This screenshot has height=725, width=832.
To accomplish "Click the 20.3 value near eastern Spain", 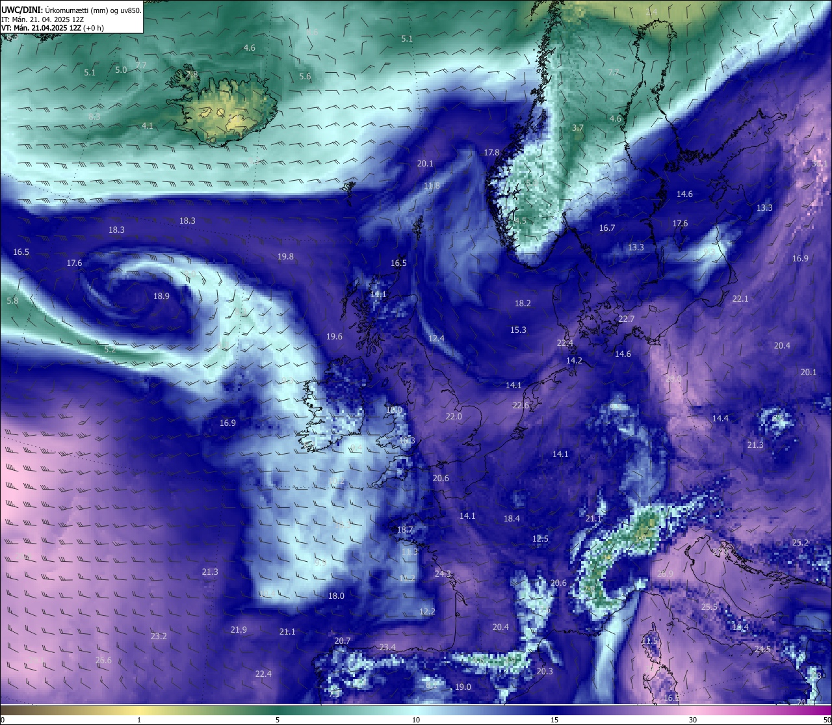I will click(x=544, y=672).
